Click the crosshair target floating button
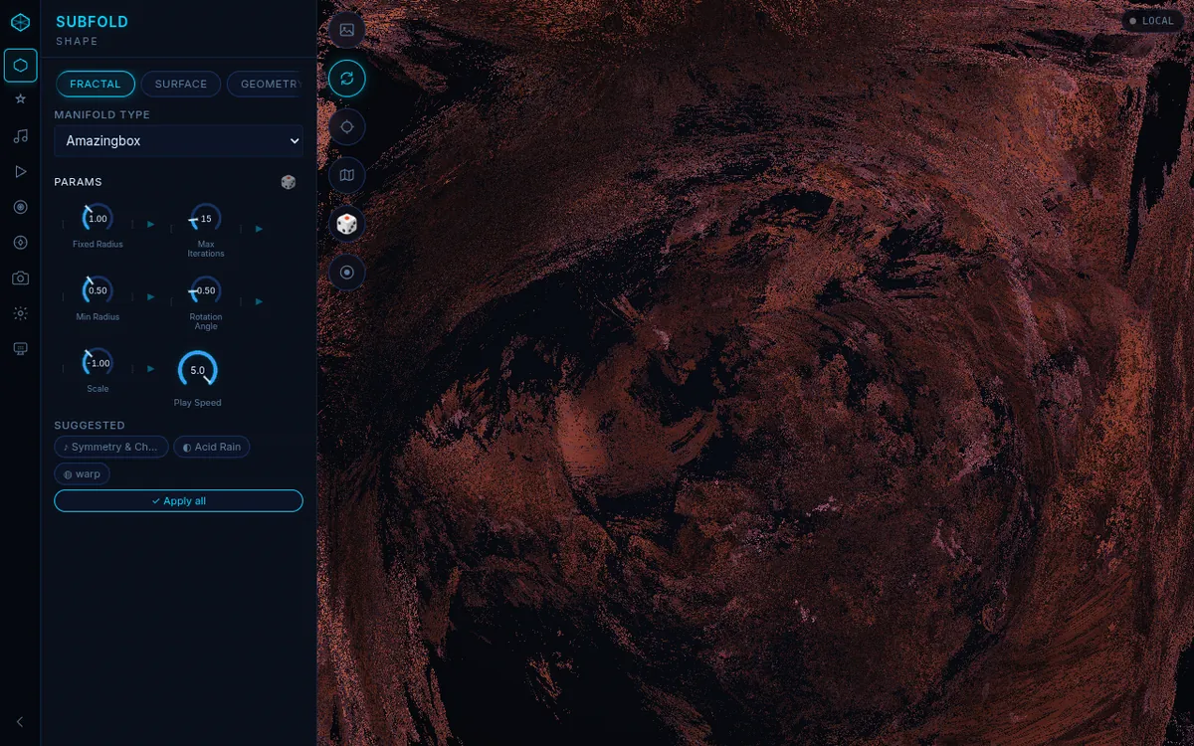 pyautogui.click(x=347, y=127)
